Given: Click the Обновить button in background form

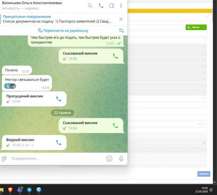Looking at the screenshot, I should click(x=204, y=174).
